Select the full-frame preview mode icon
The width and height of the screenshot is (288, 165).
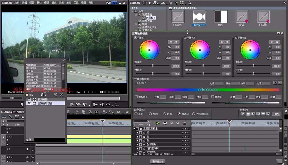tap(248, 114)
